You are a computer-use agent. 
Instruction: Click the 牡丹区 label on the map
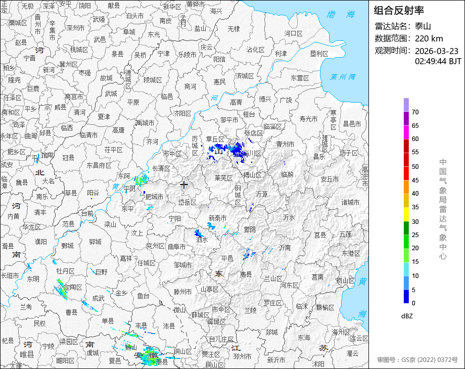pos(65,271)
